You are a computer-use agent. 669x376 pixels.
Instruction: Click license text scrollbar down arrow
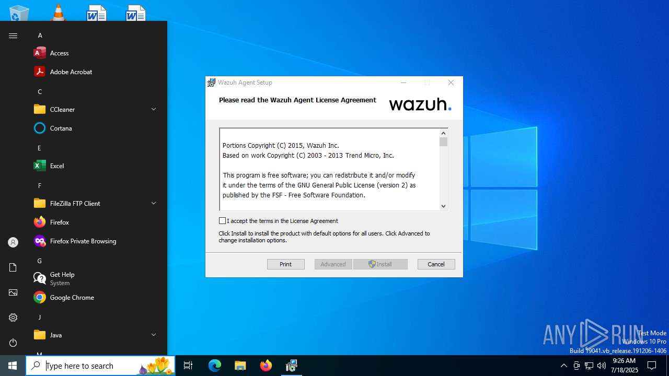point(443,206)
